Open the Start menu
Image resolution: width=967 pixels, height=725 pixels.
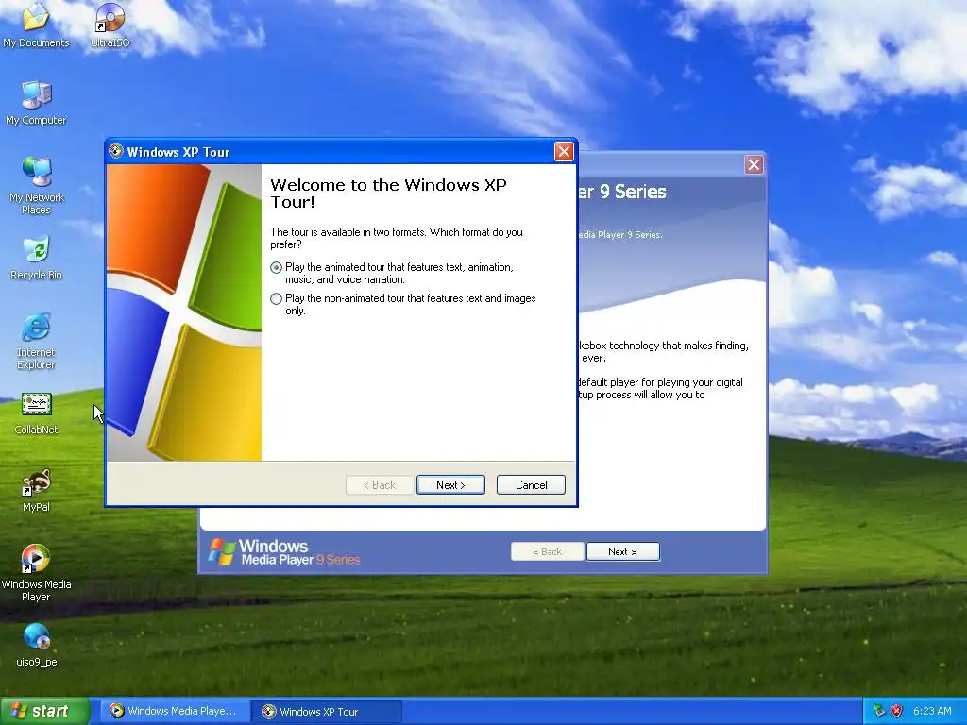[x=45, y=712]
